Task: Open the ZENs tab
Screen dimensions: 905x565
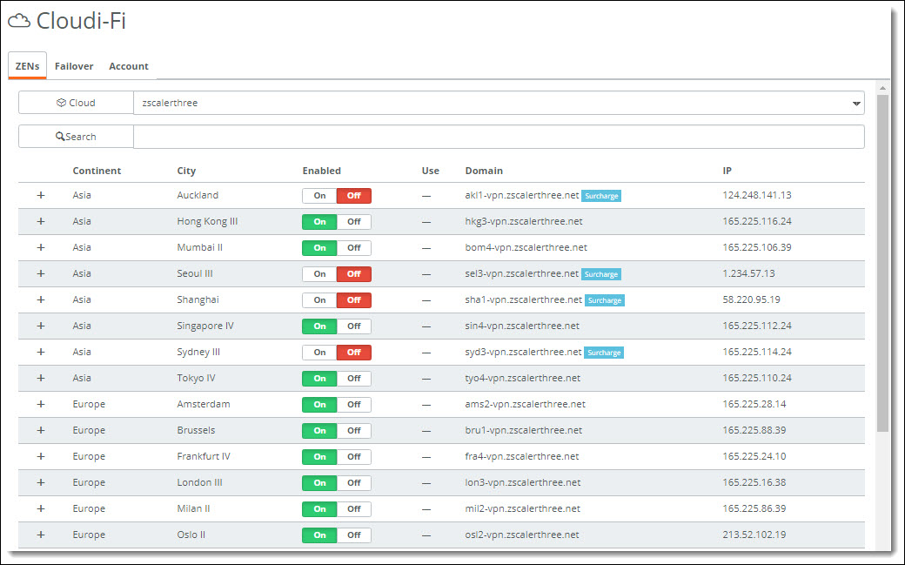Action: pyautogui.click(x=27, y=66)
